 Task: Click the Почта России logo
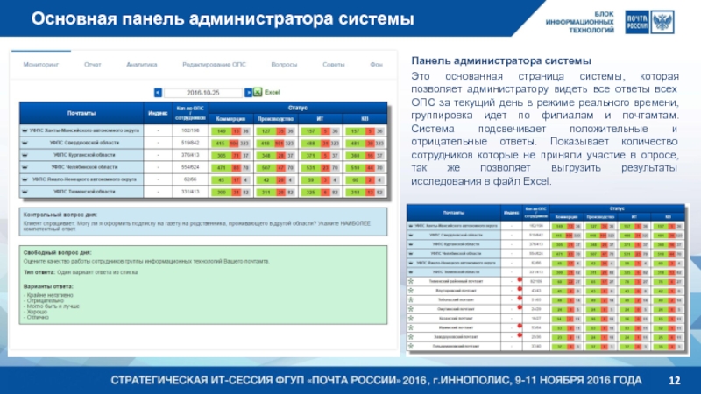(637, 22)
